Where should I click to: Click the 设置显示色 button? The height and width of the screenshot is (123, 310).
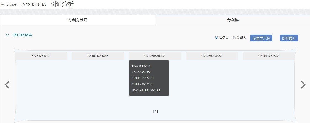(x=261, y=38)
